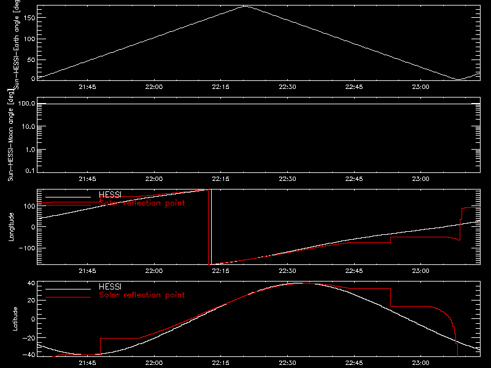Viewport: 491px width, 368px height.
Task: Click 22:15 label under Moon angle plot
Action: pyautogui.click(x=221, y=178)
